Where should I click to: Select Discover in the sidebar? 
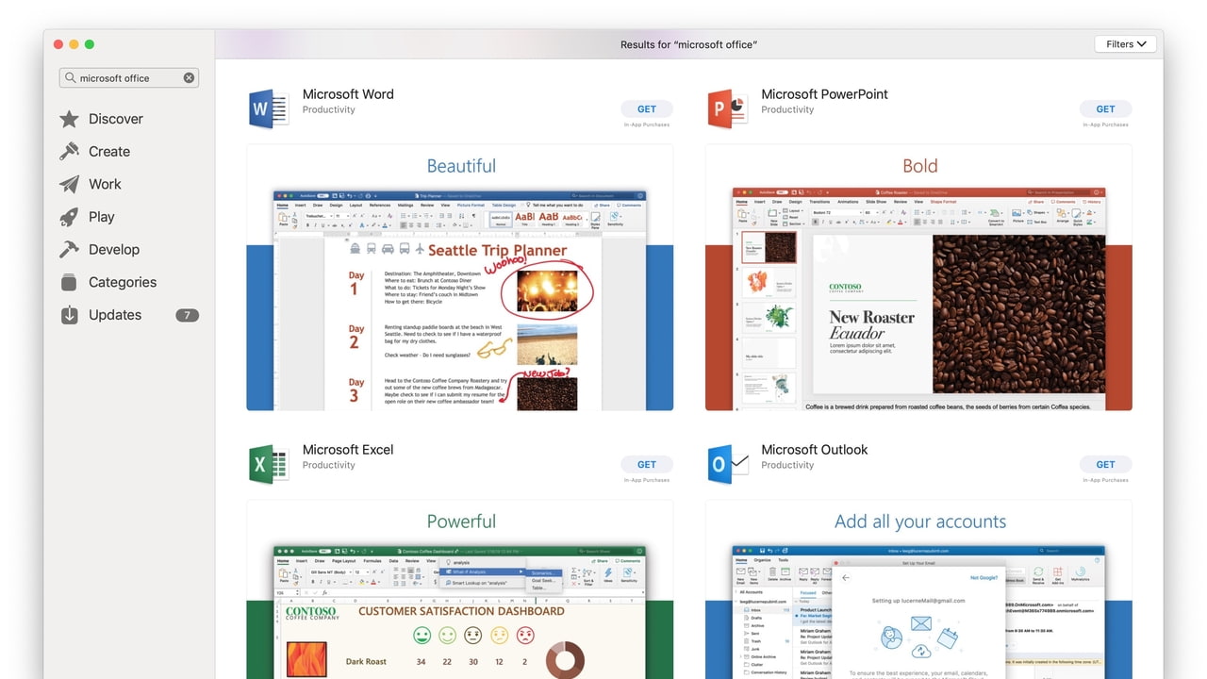(116, 119)
